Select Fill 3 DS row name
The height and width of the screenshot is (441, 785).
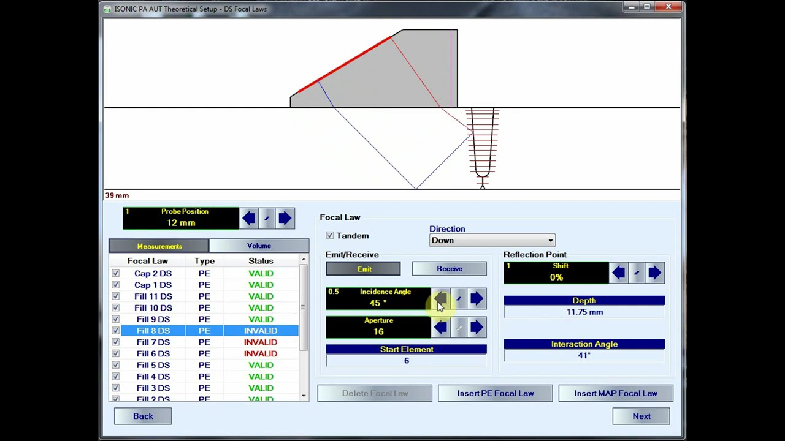click(x=153, y=388)
